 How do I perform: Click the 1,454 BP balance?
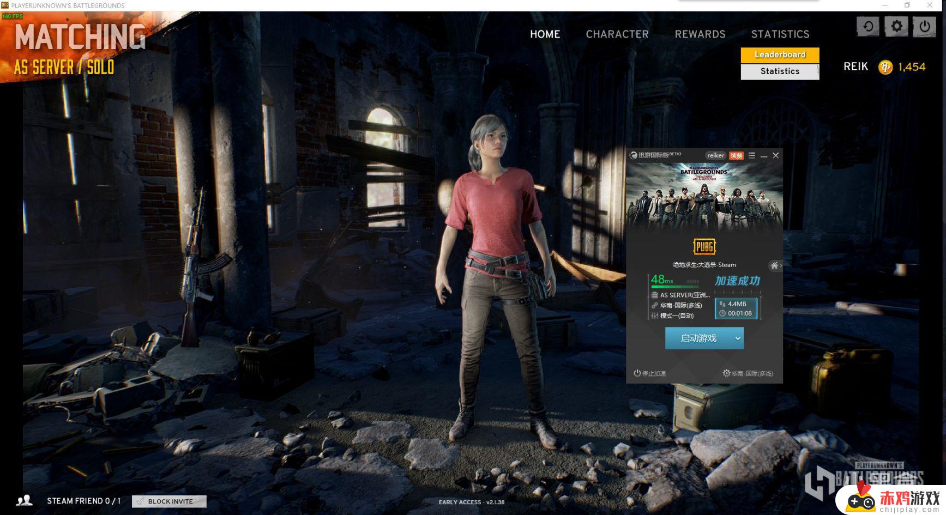point(912,67)
